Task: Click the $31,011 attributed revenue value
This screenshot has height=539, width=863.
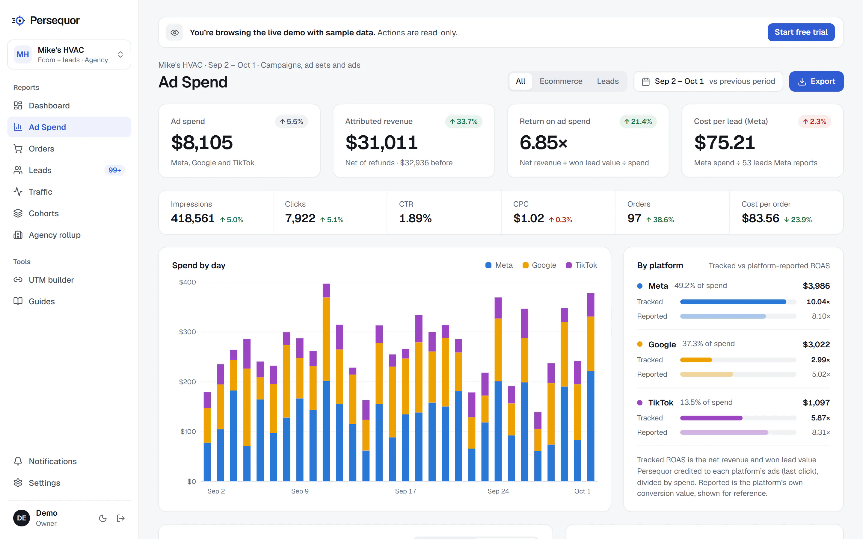Action: pos(381,143)
